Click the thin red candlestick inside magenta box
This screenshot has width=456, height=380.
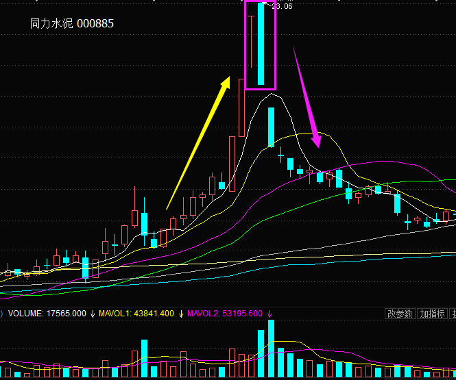point(252,41)
